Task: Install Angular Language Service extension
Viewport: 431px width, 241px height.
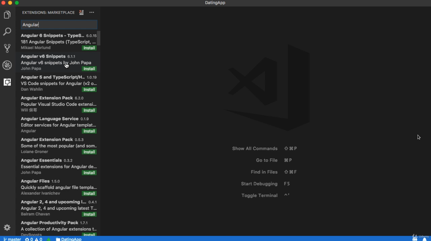Action: [x=89, y=131]
